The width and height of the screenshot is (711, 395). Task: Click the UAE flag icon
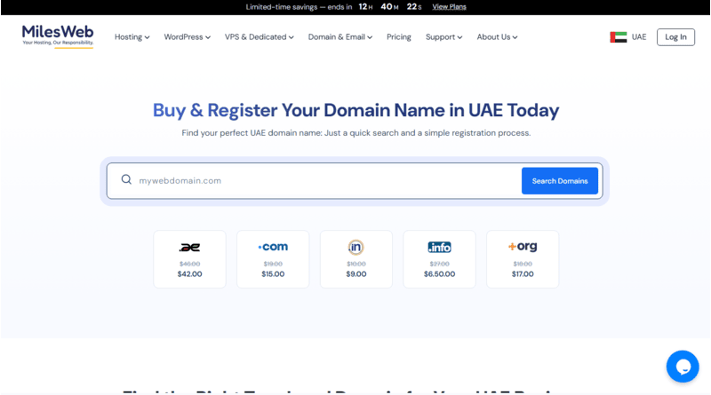(x=618, y=37)
